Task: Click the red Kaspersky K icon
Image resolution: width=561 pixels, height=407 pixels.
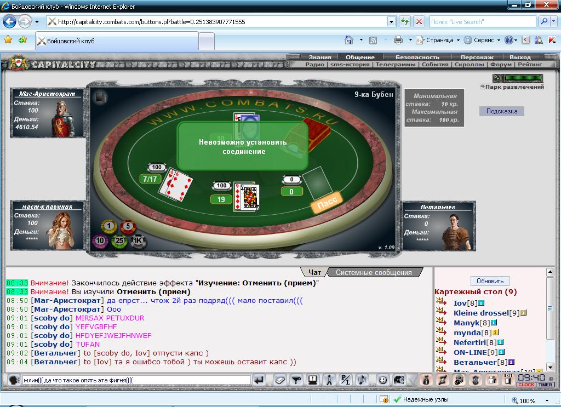Action: point(552,40)
